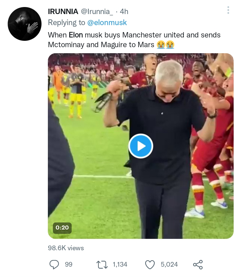Click the 5,024 likes count

click(x=169, y=265)
